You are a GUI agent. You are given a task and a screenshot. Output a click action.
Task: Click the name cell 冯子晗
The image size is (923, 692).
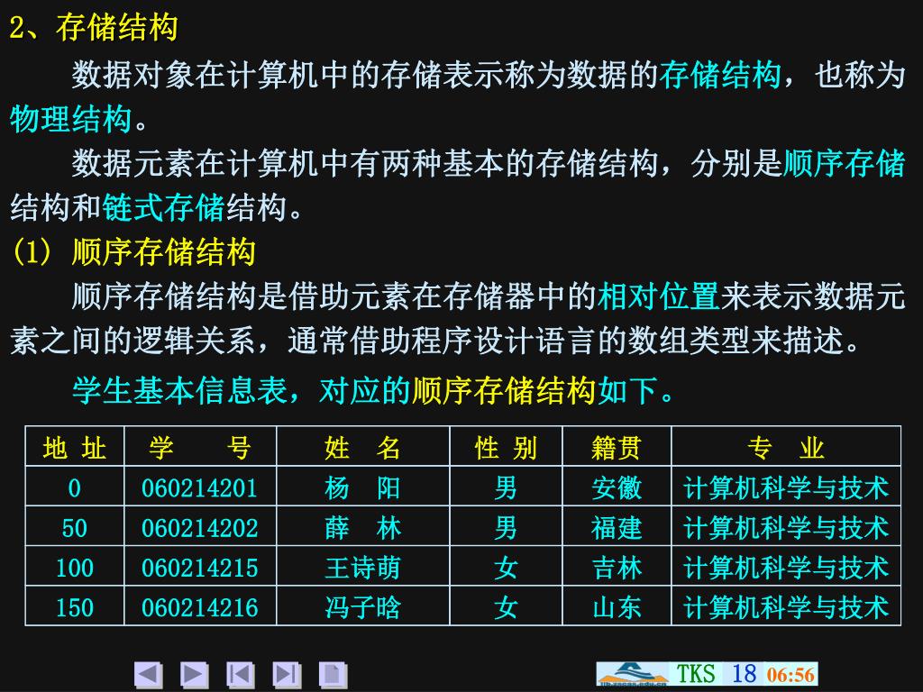(362, 606)
